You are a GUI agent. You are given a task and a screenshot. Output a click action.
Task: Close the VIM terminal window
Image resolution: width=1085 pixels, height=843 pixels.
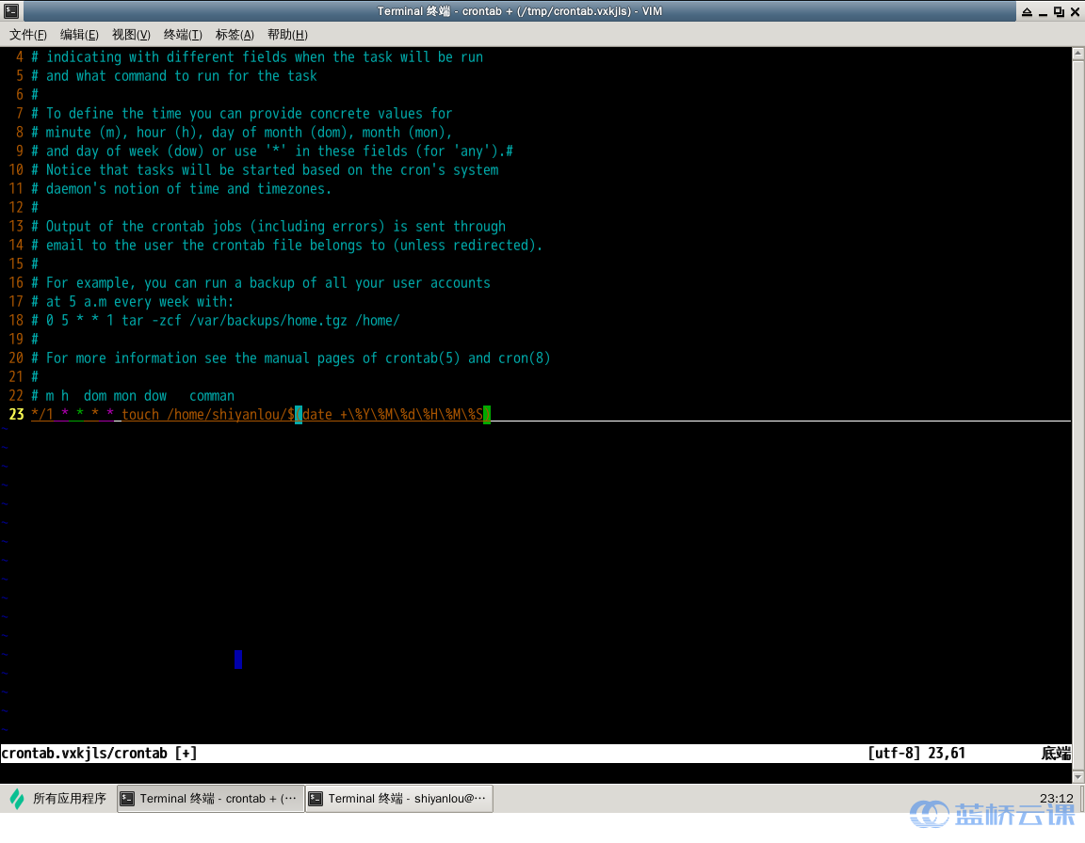(x=1075, y=11)
